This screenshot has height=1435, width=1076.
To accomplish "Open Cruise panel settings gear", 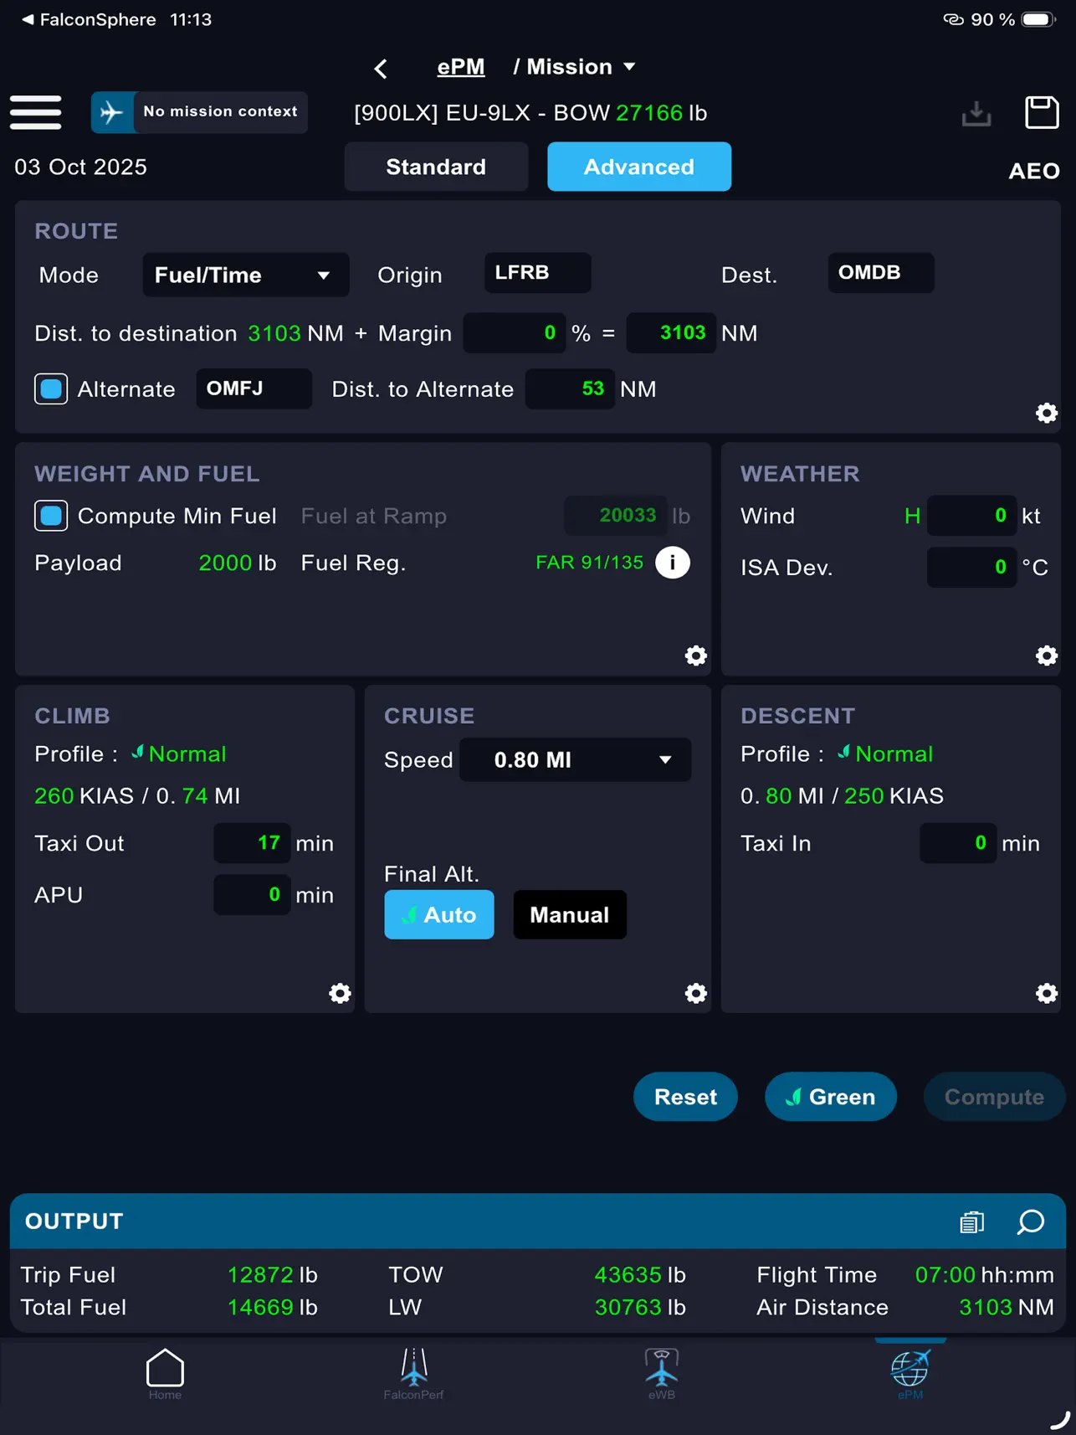I will pyautogui.click(x=695, y=993).
